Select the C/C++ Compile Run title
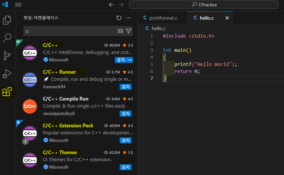This screenshot has height=175, width=284. point(66,99)
